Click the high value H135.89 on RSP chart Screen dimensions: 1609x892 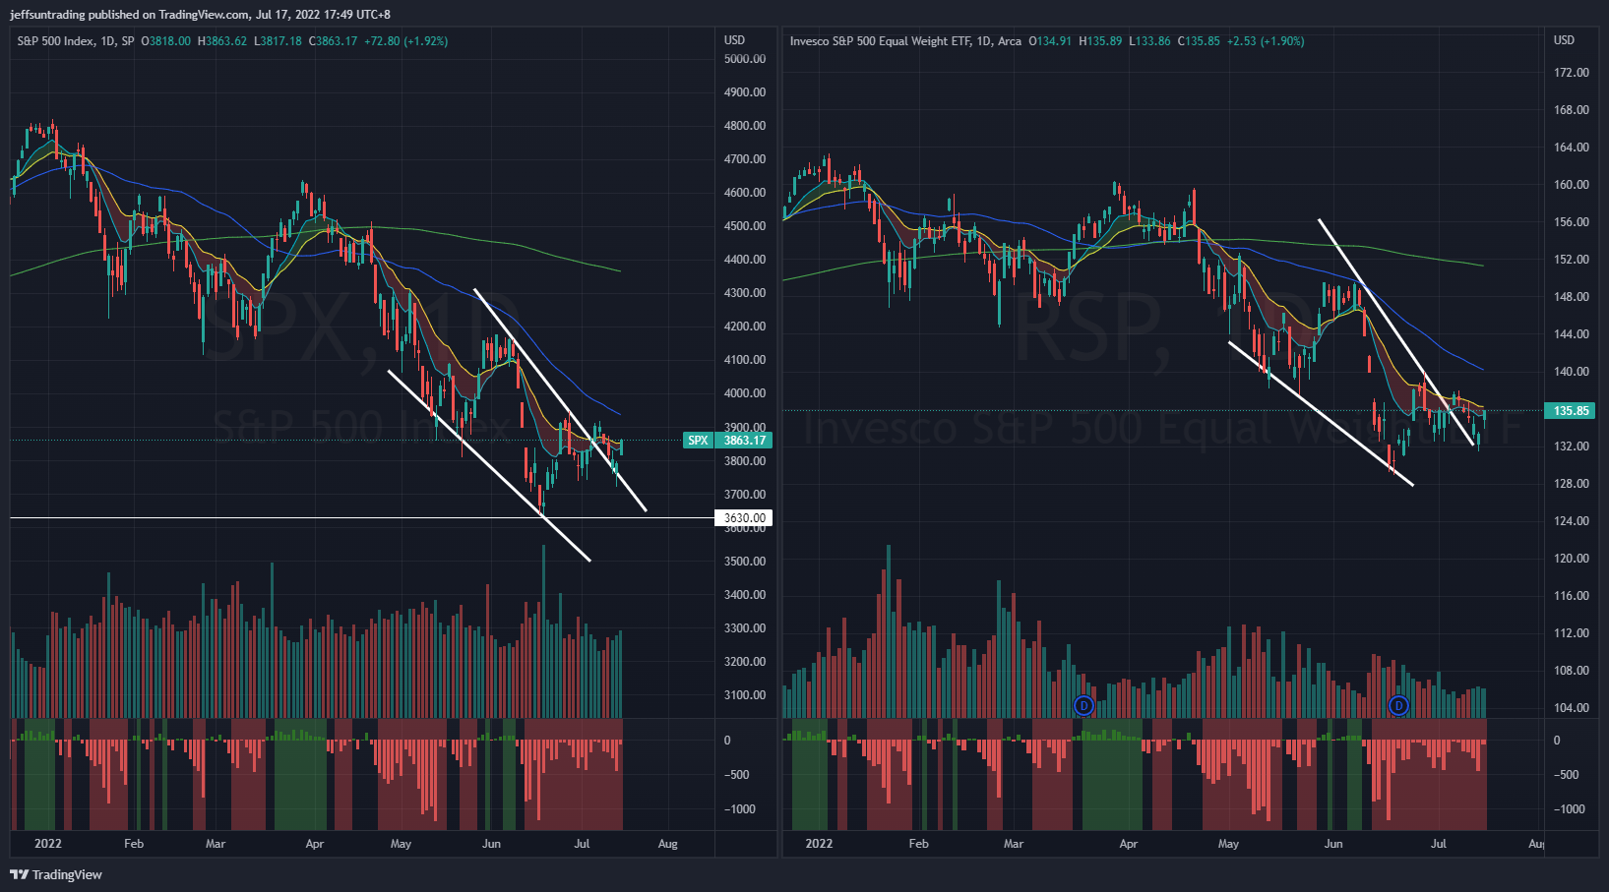pyautogui.click(x=1100, y=41)
